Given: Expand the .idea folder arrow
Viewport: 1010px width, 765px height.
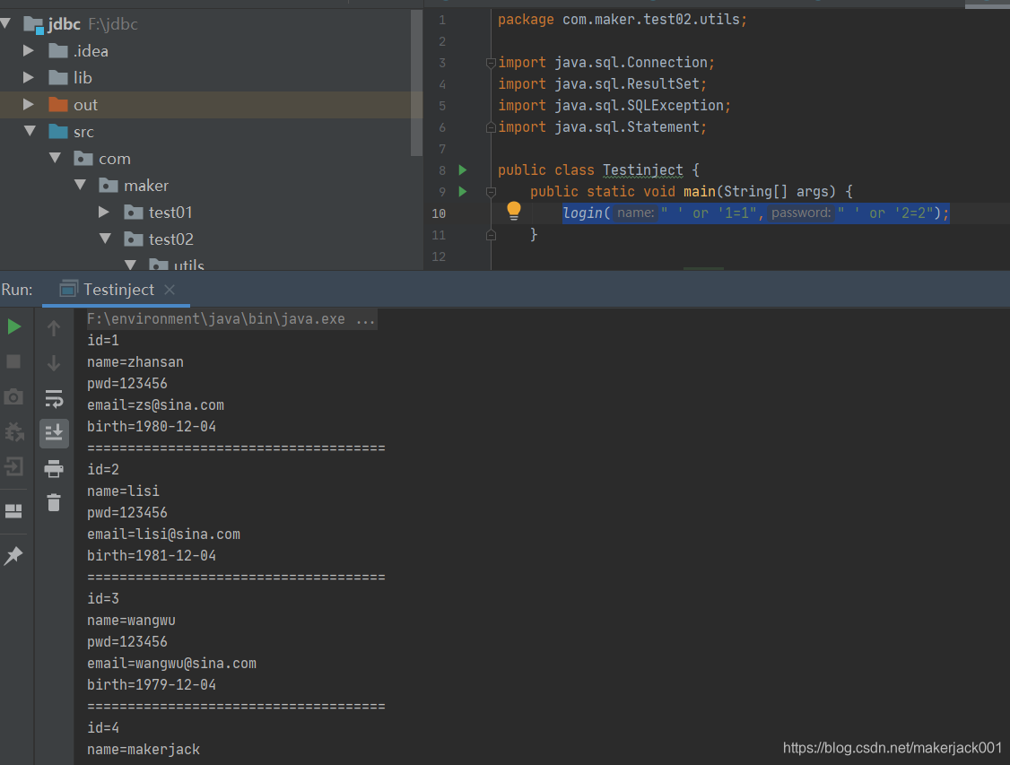Looking at the screenshot, I should [29, 50].
